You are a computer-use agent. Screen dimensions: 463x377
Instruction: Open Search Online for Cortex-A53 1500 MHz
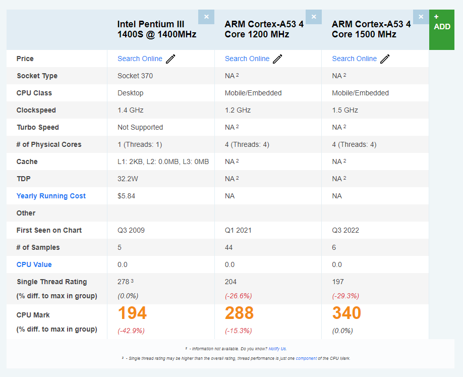(x=355, y=59)
